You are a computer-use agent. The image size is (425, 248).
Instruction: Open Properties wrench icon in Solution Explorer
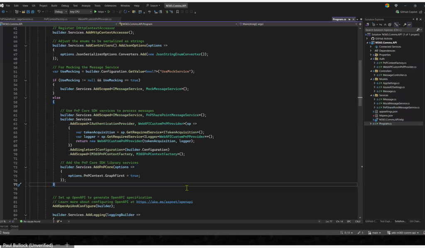point(405,24)
